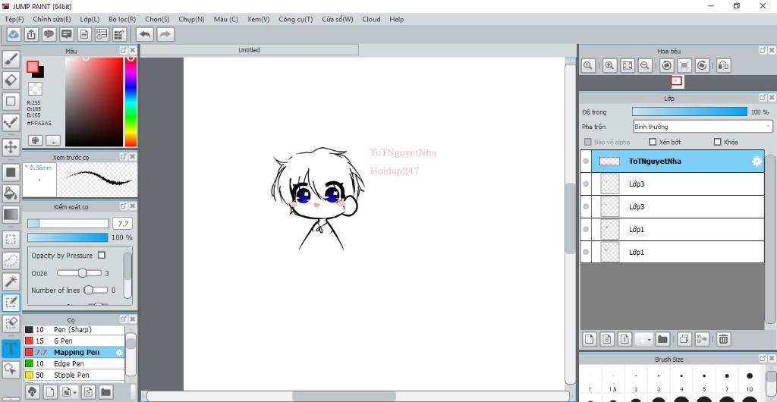The width and height of the screenshot is (777, 402).
Task: Rotate canvas left in navigator
Action: (667, 65)
